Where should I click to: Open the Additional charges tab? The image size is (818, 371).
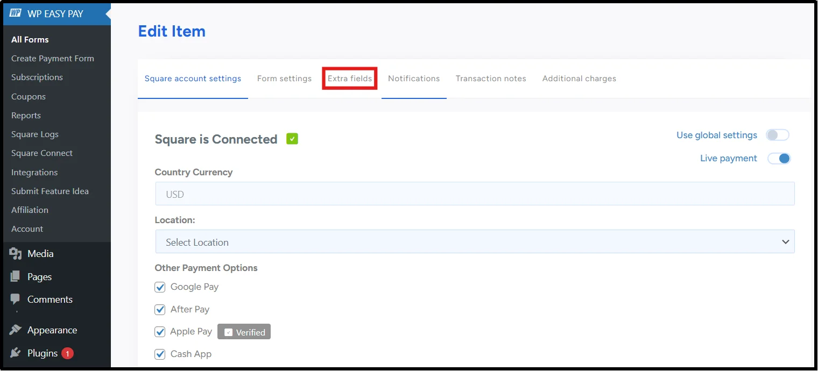[579, 79]
